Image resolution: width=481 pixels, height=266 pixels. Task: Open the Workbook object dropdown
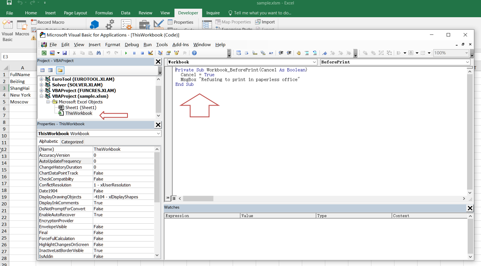click(314, 62)
